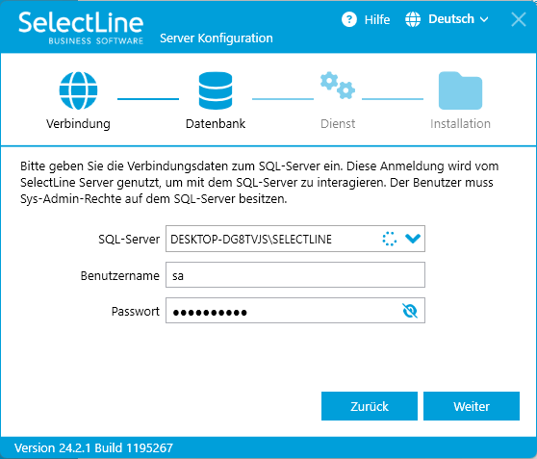Open the Deutsch language dropdown
Image resolution: width=537 pixels, height=459 pixels.
pyautogui.click(x=458, y=19)
